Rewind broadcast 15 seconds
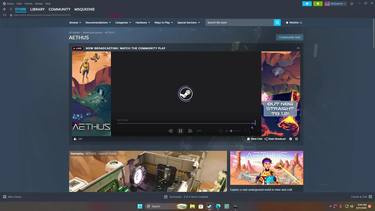 coord(171,131)
